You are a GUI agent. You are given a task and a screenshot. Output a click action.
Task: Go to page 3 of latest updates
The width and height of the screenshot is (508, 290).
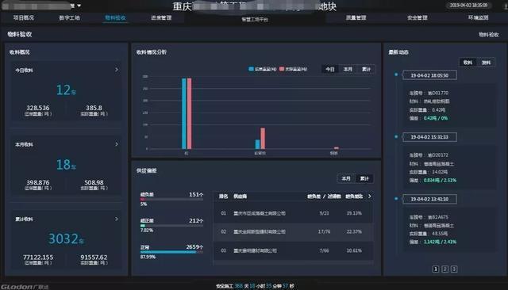click(x=454, y=269)
